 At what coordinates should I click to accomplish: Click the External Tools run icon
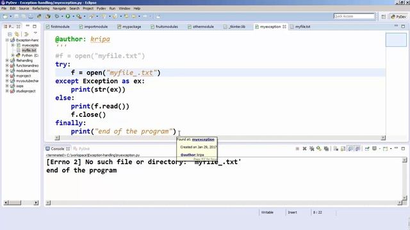[x=79, y=17]
